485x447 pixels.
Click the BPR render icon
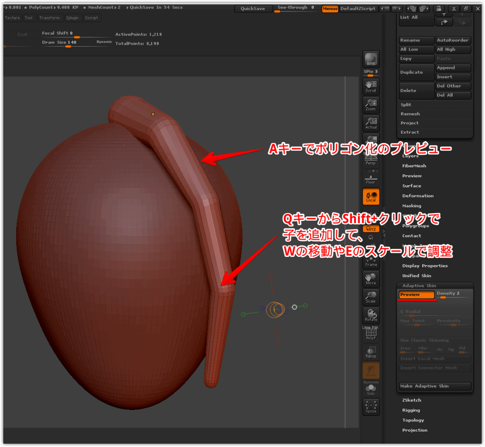click(x=371, y=59)
